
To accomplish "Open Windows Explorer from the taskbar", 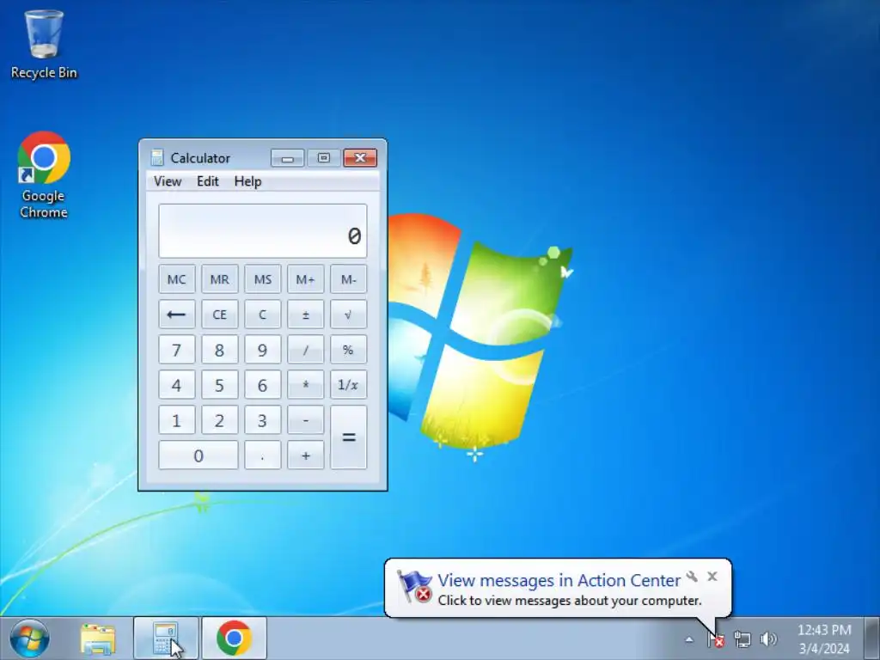I will point(98,639).
